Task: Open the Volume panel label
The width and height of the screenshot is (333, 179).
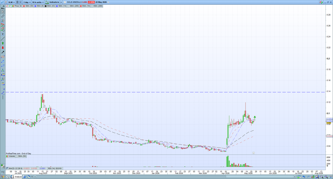Action: (10, 156)
